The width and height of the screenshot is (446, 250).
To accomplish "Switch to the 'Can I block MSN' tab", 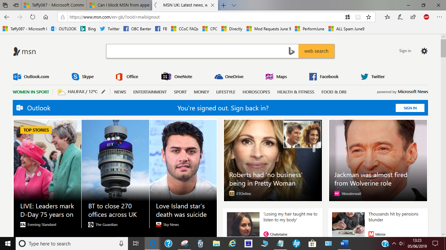I will pos(119,5).
